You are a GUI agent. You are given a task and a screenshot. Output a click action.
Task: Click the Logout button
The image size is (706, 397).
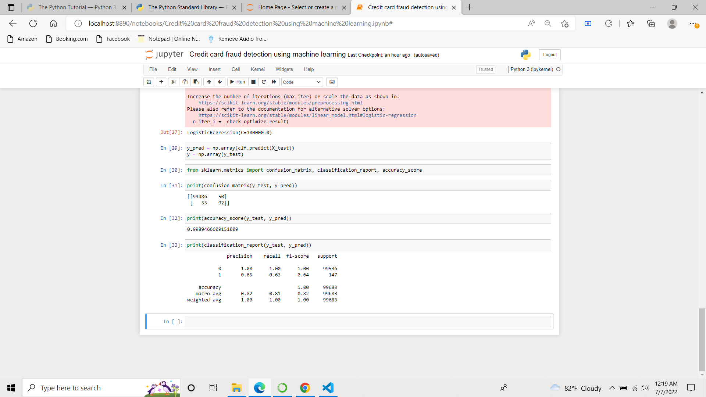549,54
